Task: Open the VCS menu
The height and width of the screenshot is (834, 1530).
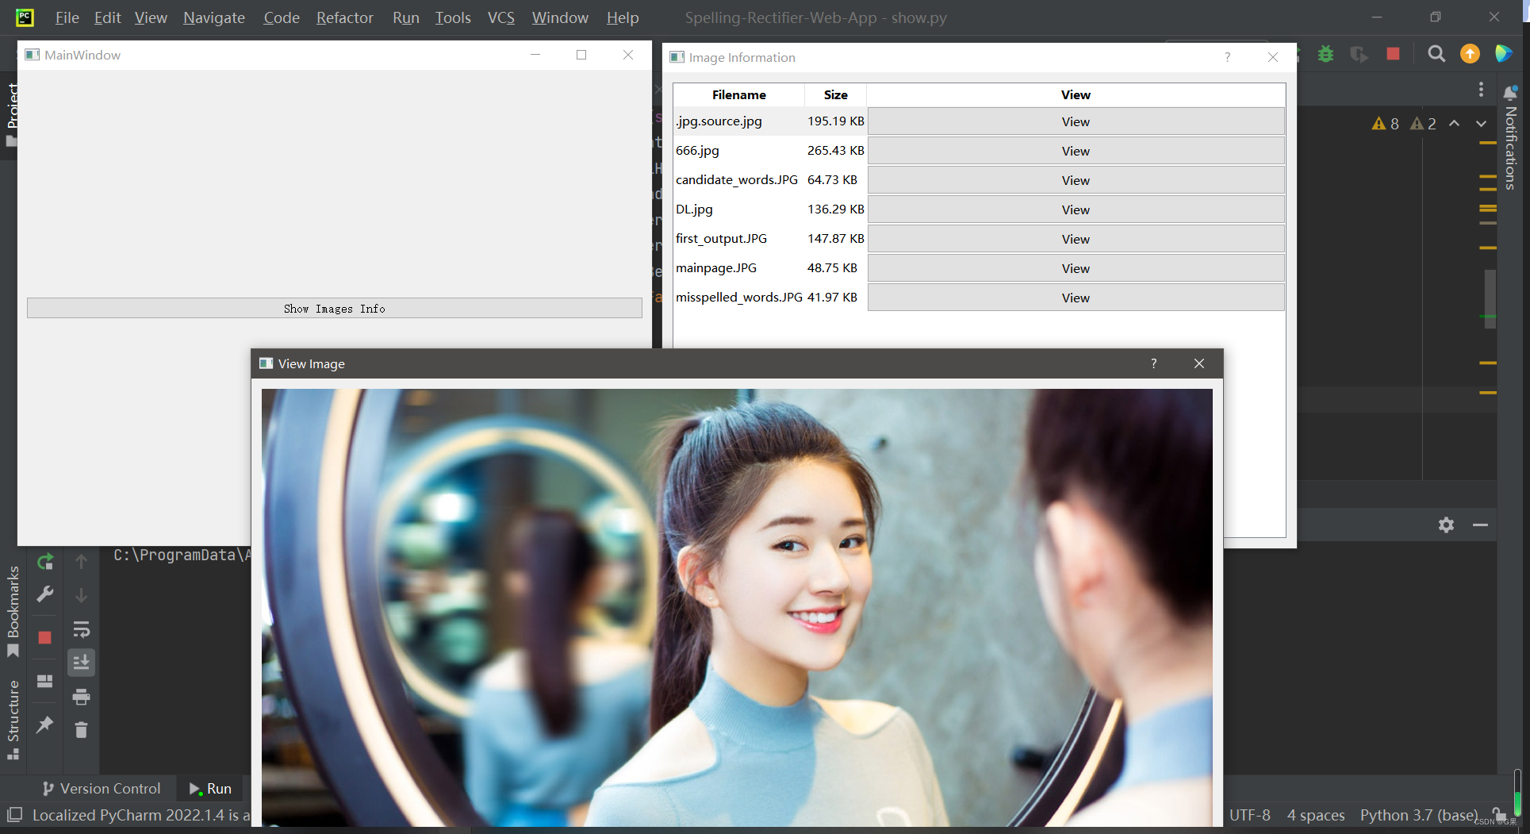Action: click(x=501, y=17)
